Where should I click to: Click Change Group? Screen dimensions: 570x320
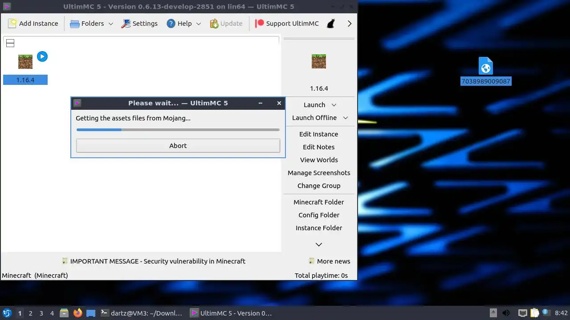coord(319,186)
